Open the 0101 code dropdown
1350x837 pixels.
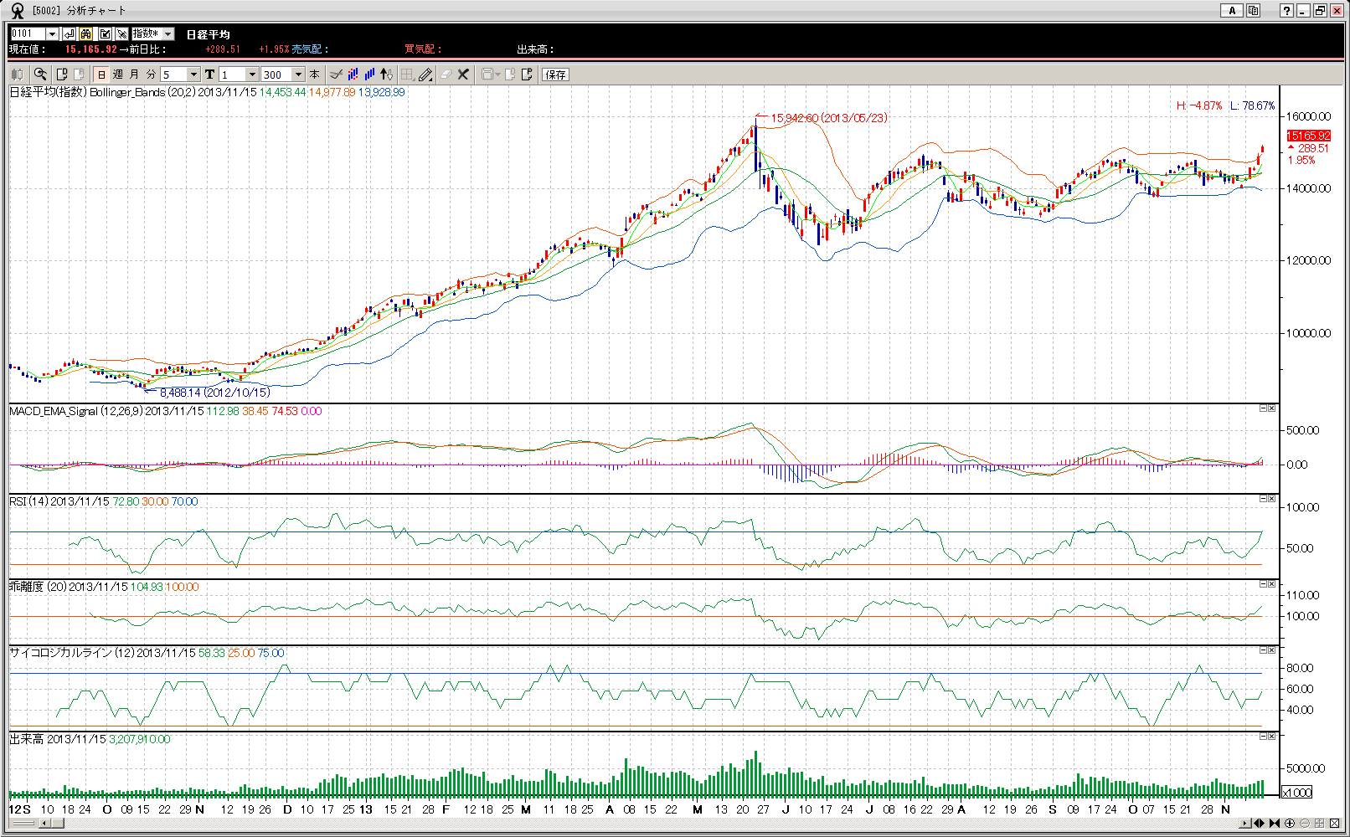click(x=52, y=33)
